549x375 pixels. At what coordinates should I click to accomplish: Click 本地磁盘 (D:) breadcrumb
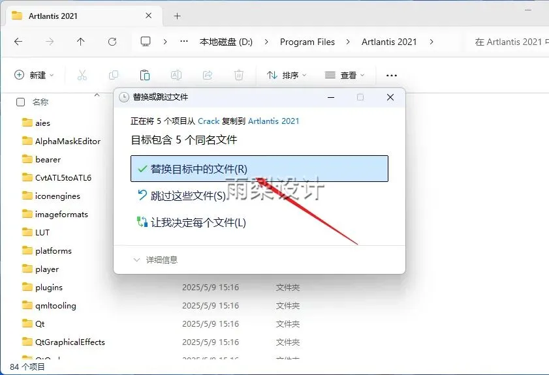pyautogui.click(x=226, y=42)
